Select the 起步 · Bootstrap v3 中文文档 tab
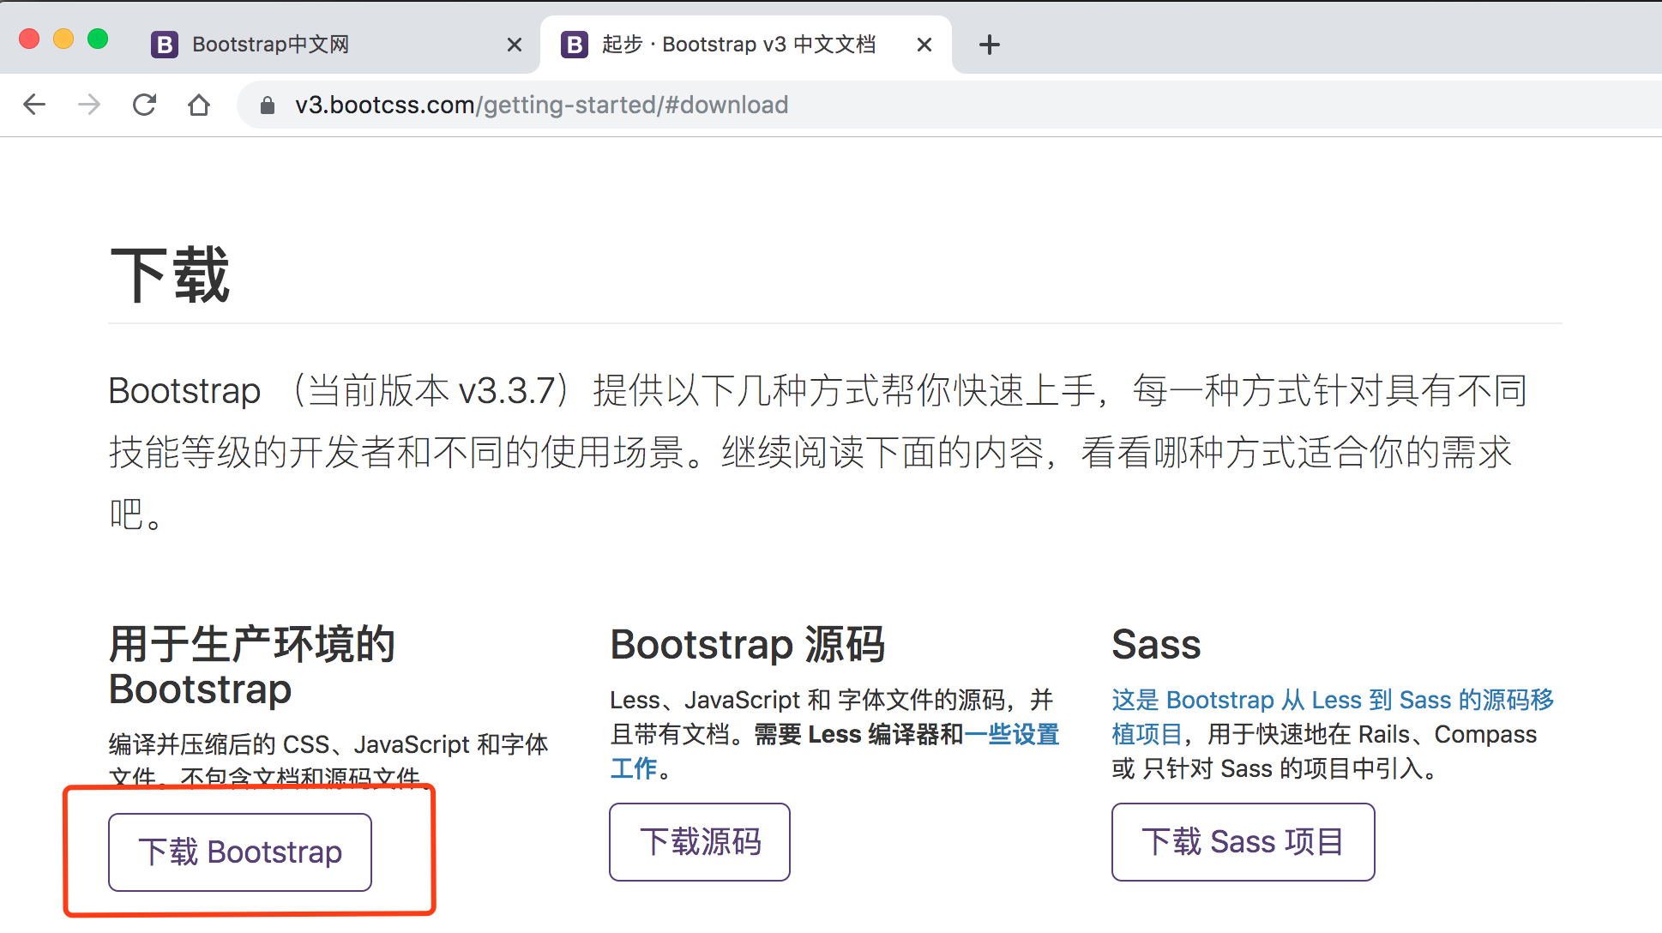Screen dimensions: 1662x933 746,45
